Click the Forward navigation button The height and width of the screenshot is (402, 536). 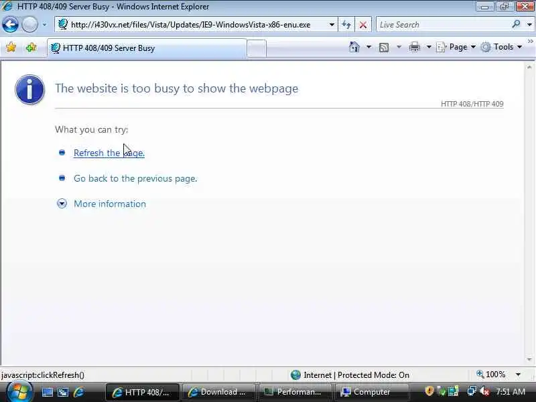click(x=29, y=25)
